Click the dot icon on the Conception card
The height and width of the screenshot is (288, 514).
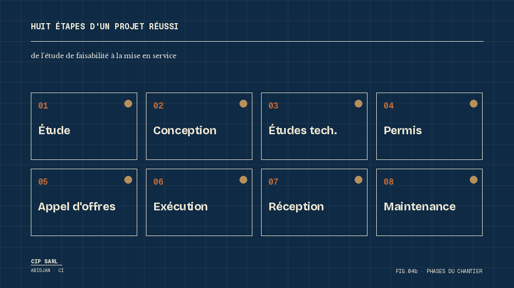point(243,104)
